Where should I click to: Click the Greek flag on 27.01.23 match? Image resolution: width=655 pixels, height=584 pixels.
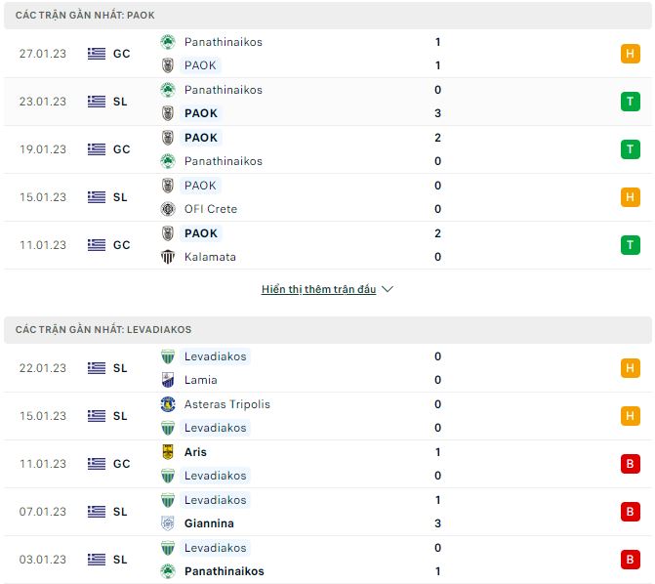(x=96, y=54)
